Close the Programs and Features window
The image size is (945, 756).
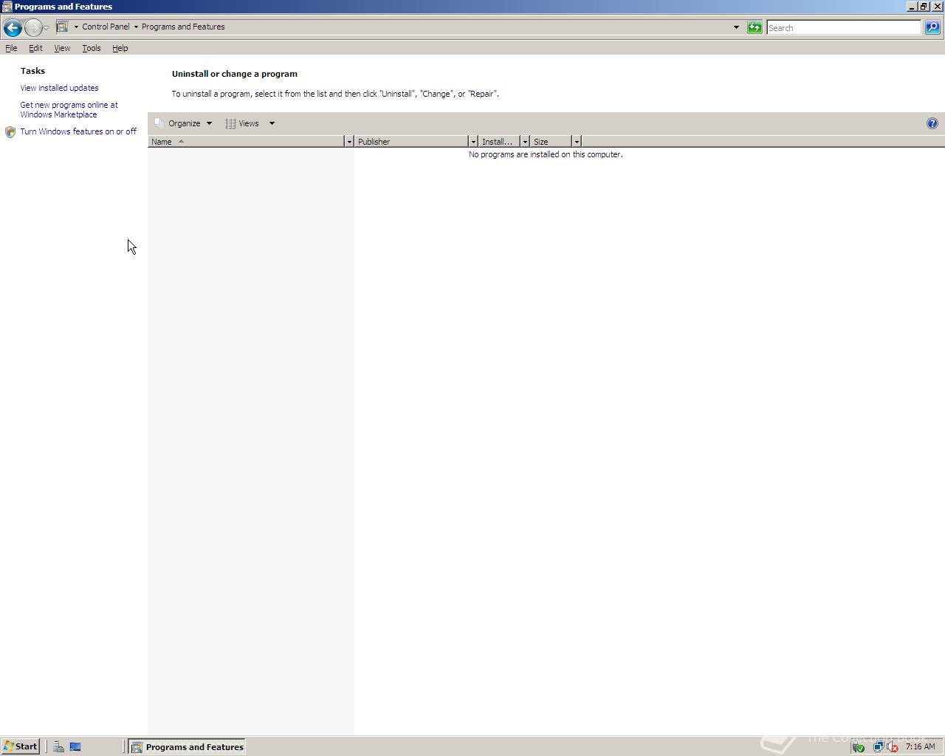[937, 6]
